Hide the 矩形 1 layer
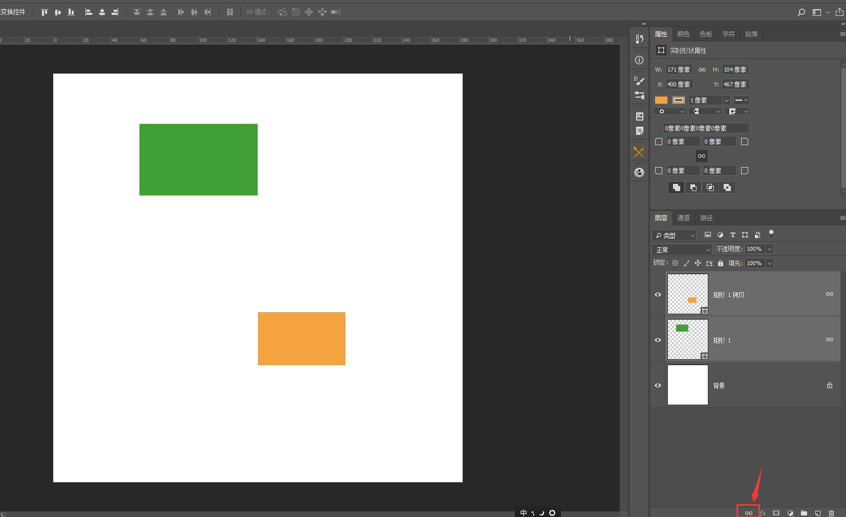The image size is (846, 517). [658, 340]
